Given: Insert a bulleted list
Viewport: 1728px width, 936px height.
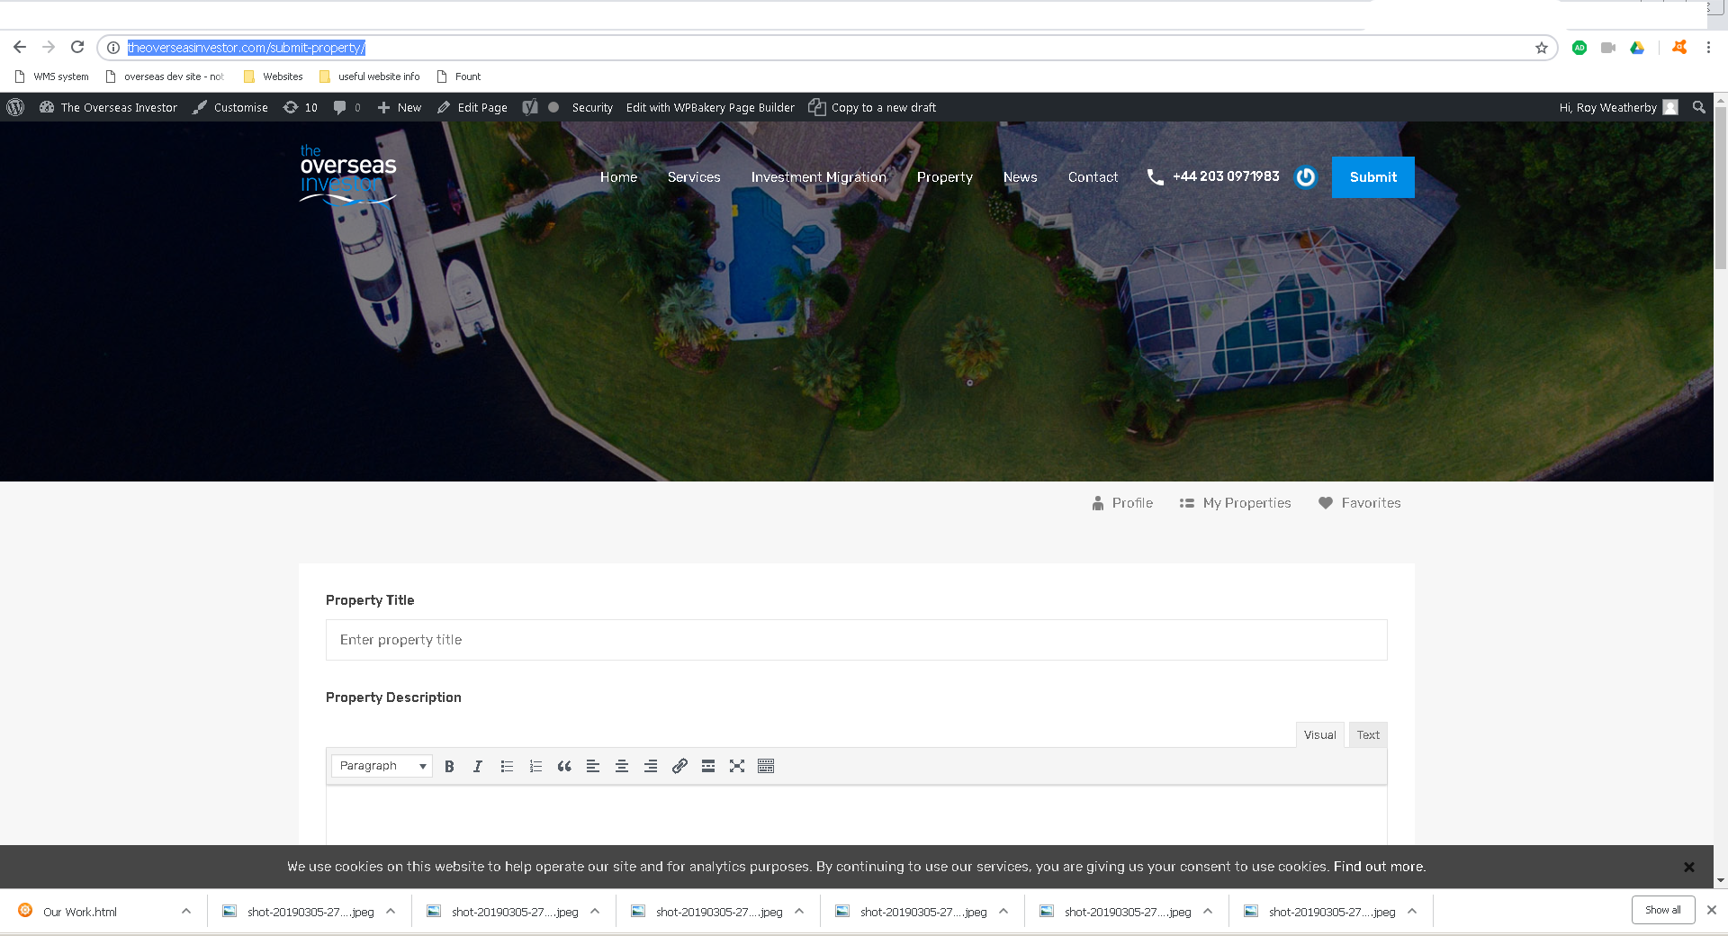Looking at the screenshot, I should 507,766.
